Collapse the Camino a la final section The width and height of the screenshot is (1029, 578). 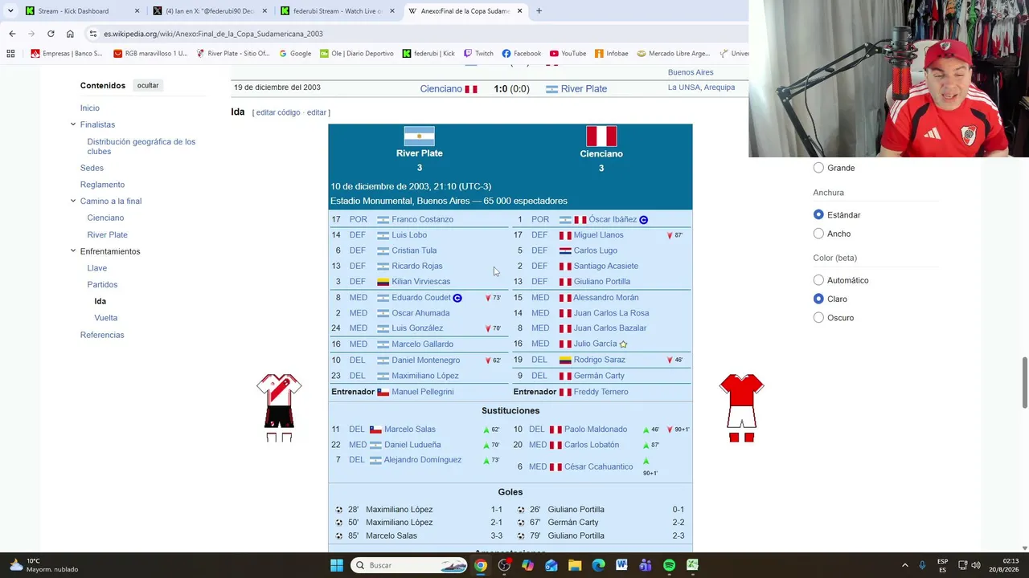click(73, 201)
